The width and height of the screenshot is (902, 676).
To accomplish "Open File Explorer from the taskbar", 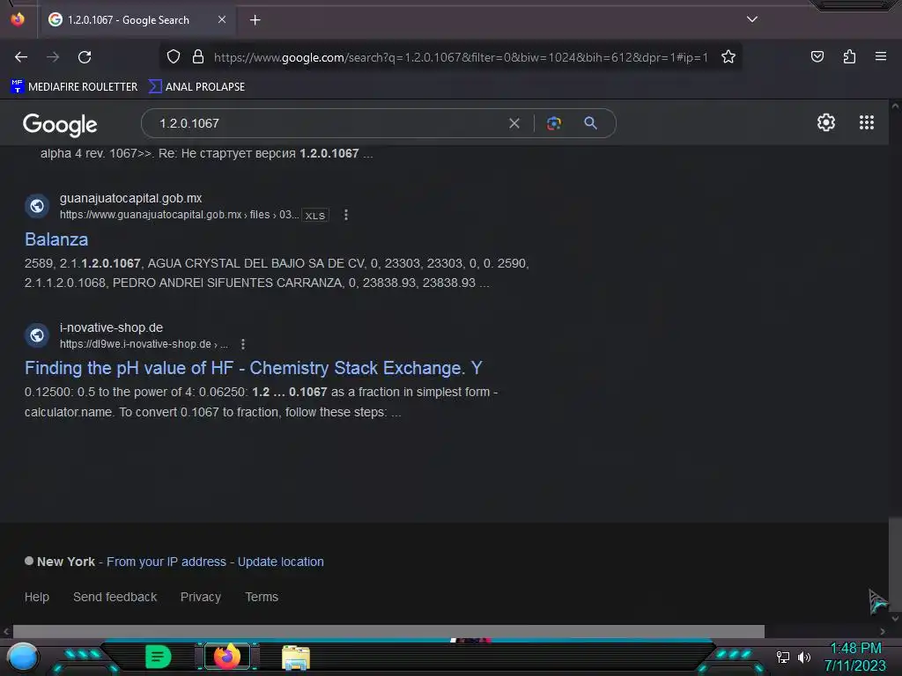I will tap(296, 657).
